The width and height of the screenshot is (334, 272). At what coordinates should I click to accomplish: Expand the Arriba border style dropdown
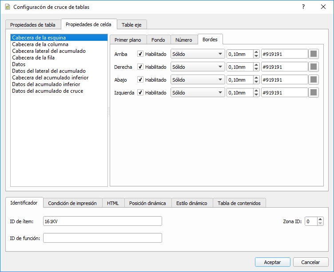tap(198, 54)
